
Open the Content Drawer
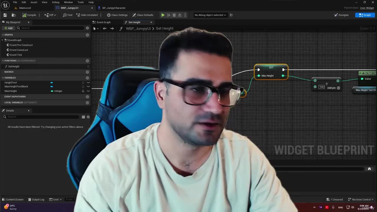pyautogui.click(x=13, y=199)
